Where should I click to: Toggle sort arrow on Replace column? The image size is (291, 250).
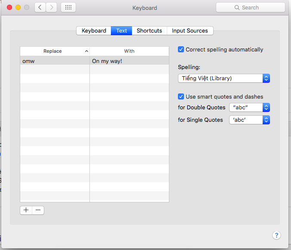pos(86,51)
